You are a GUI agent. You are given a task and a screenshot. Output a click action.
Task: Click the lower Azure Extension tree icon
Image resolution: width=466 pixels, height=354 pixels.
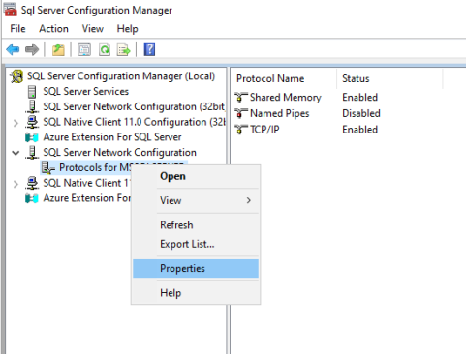32,198
